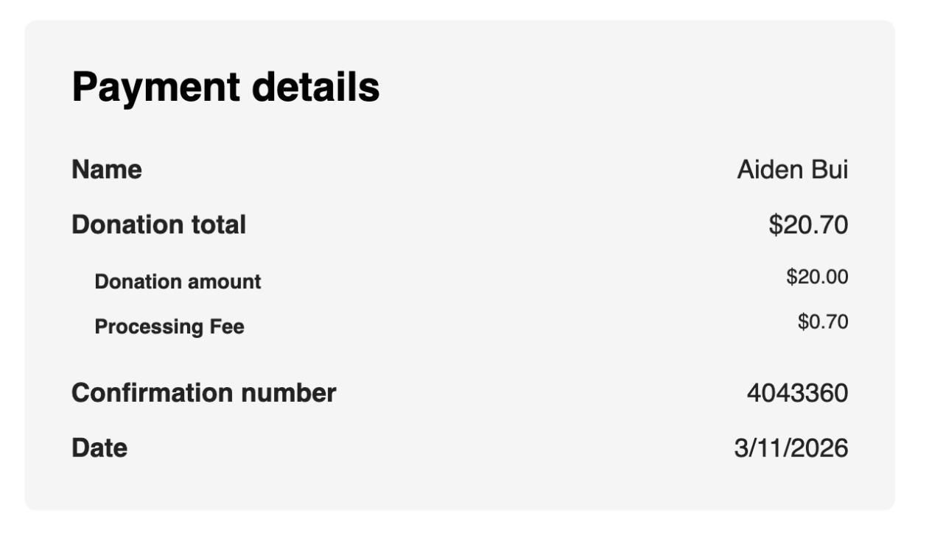The height and width of the screenshot is (538, 943).
Task: Click the Donation total label
Action: coord(158,225)
